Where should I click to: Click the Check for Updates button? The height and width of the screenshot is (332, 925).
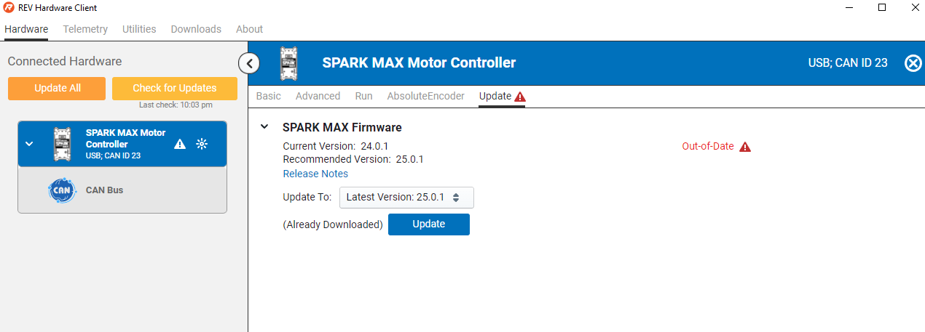175,88
